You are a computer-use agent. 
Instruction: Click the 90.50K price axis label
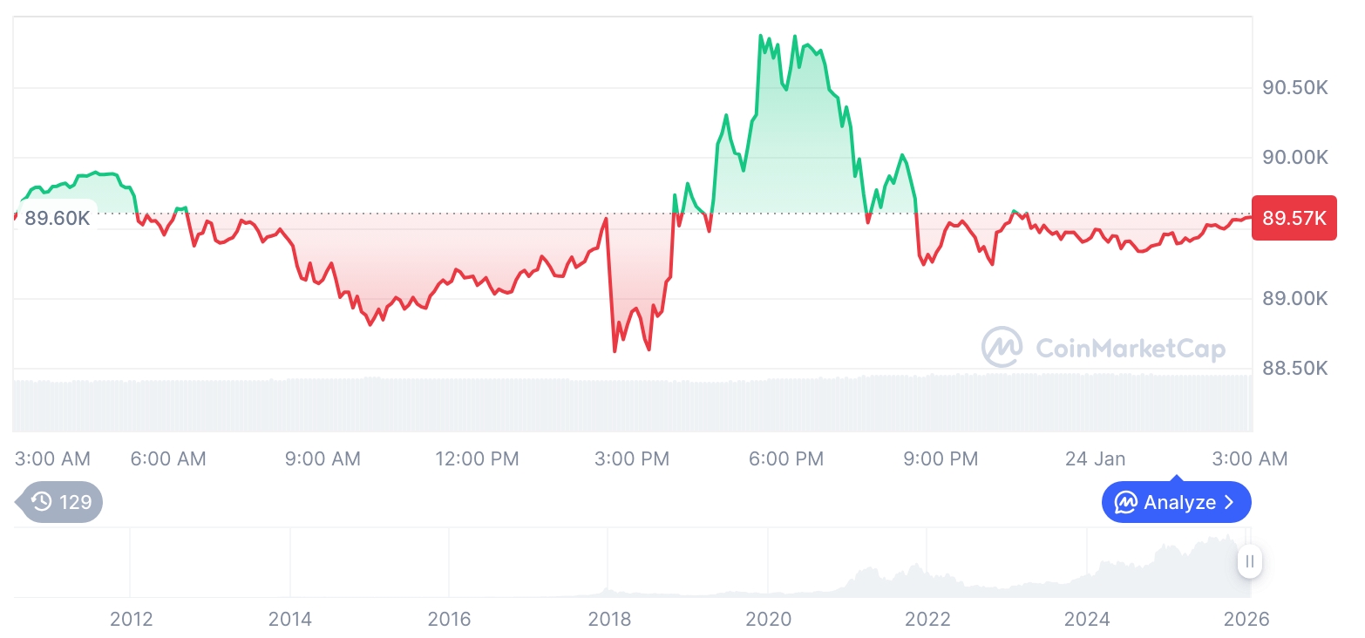point(1295,87)
